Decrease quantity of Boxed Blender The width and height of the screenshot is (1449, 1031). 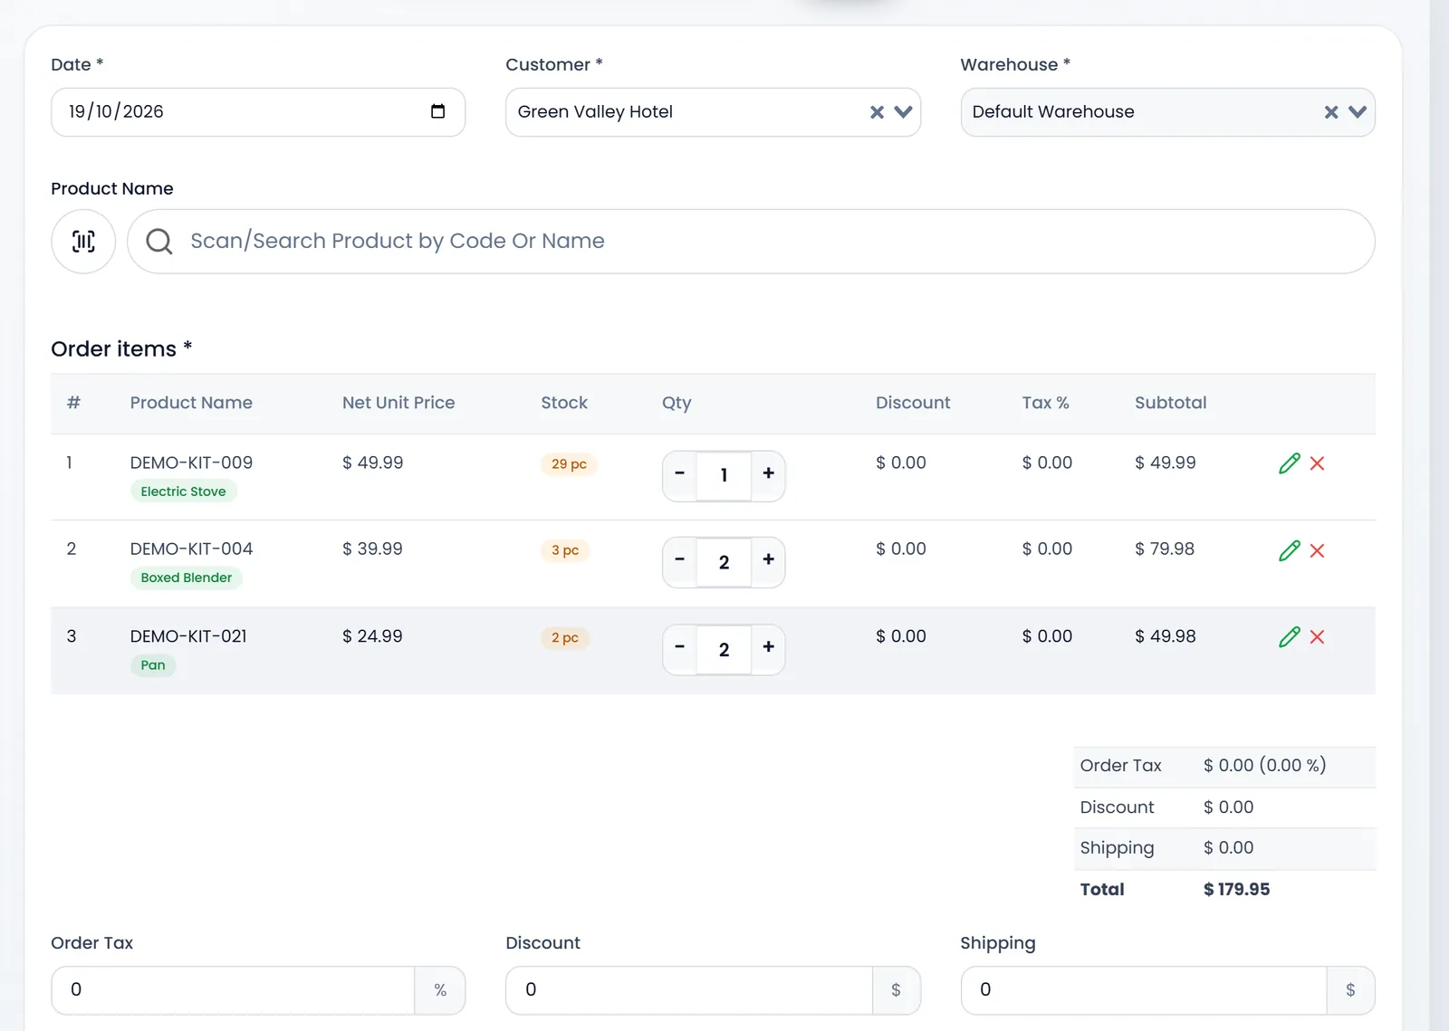[680, 560]
